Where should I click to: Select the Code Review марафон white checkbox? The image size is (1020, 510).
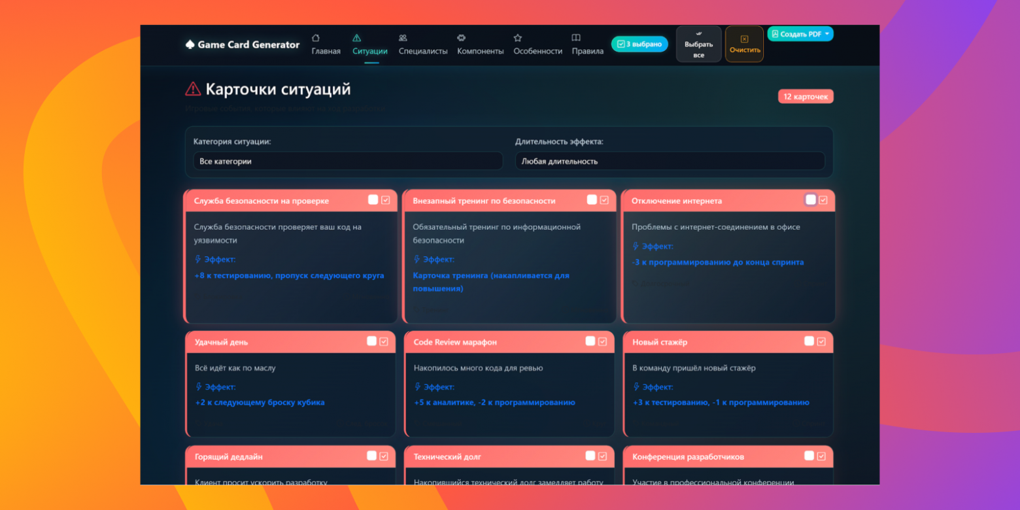590,341
